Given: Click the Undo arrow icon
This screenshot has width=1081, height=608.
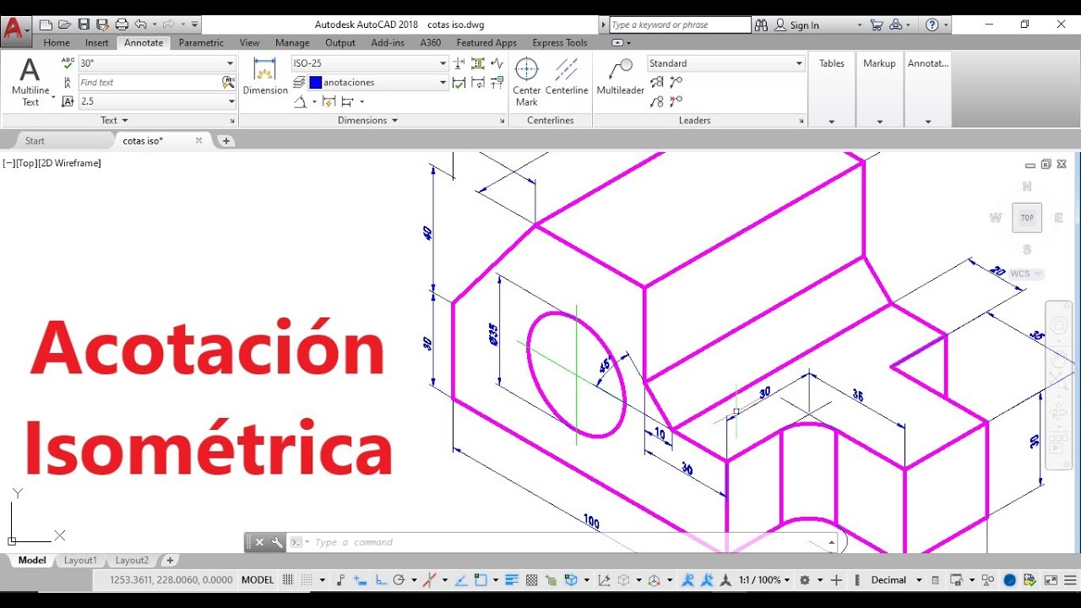Looking at the screenshot, I should coord(140,24).
